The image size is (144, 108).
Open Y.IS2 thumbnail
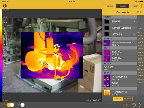[107, 84]
